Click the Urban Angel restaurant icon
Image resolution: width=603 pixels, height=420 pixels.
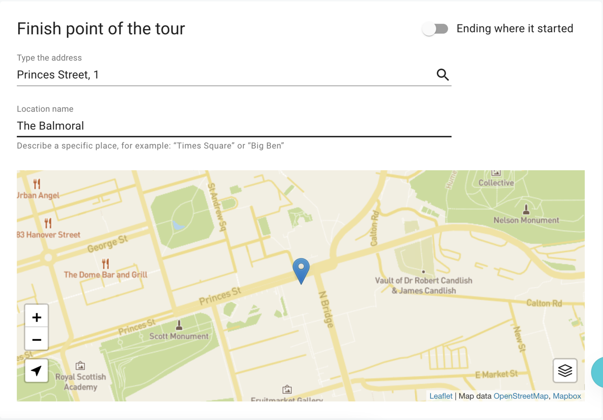(37, 184)
